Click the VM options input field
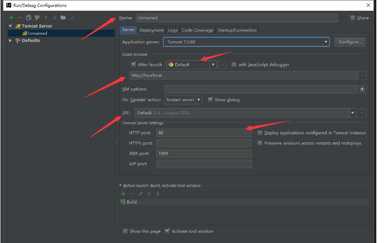The image size is (389, 243). tap(261, 89)
